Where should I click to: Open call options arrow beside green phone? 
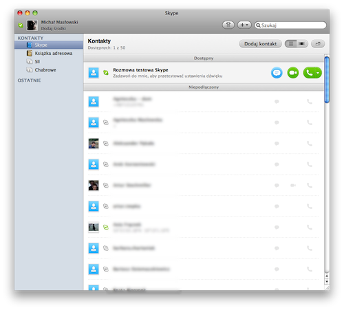point(318,73)
